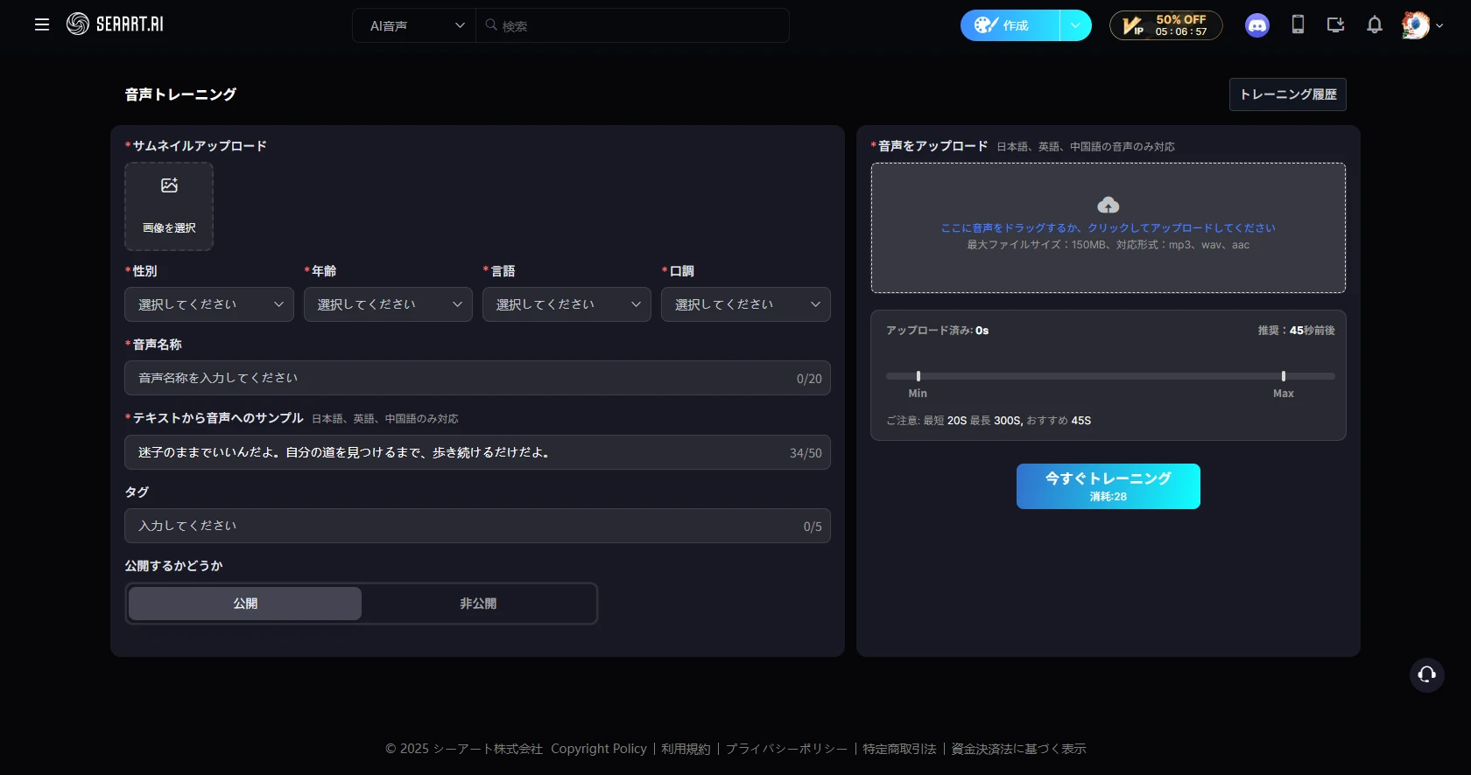
Task: Click the SeaArt.AI logo
Action: 115,24
